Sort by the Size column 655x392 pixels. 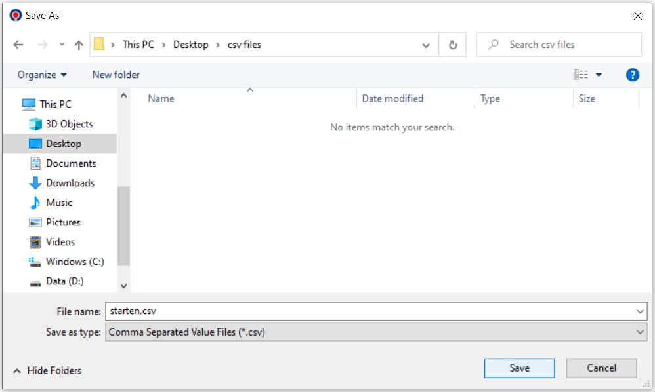click(587, 98)
